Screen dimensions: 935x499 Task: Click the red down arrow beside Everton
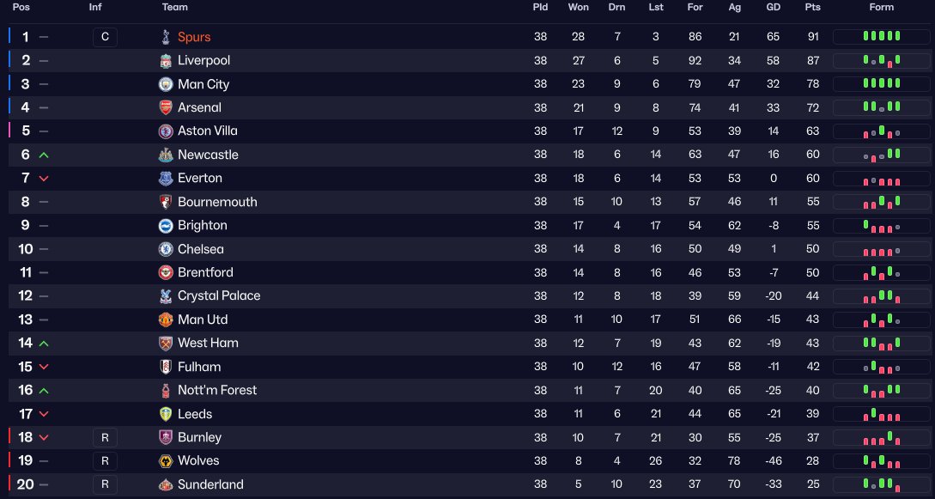tap(44, 179)
